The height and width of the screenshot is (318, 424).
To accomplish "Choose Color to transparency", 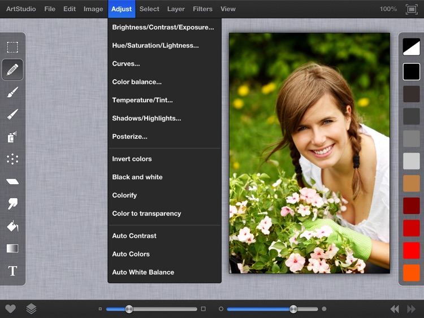I will 165,214.
